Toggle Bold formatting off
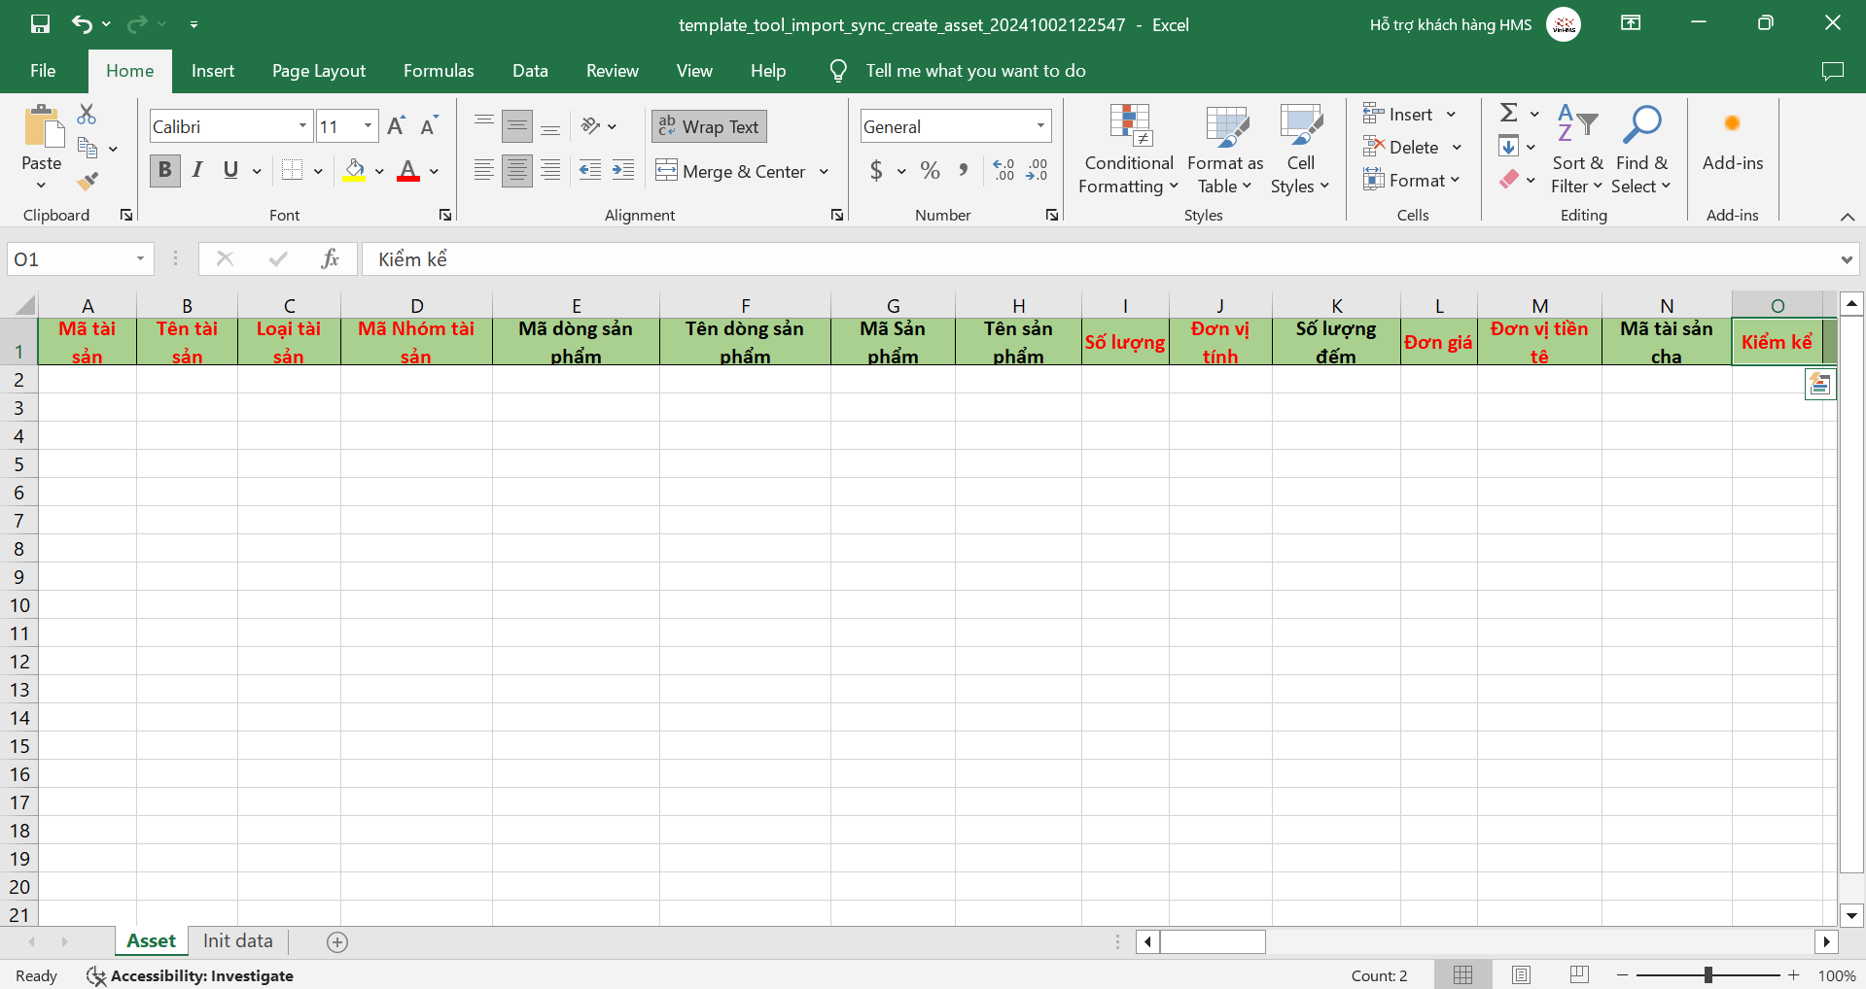The image size is (1866, 989). pyautogui.click(x=164, y=171)
